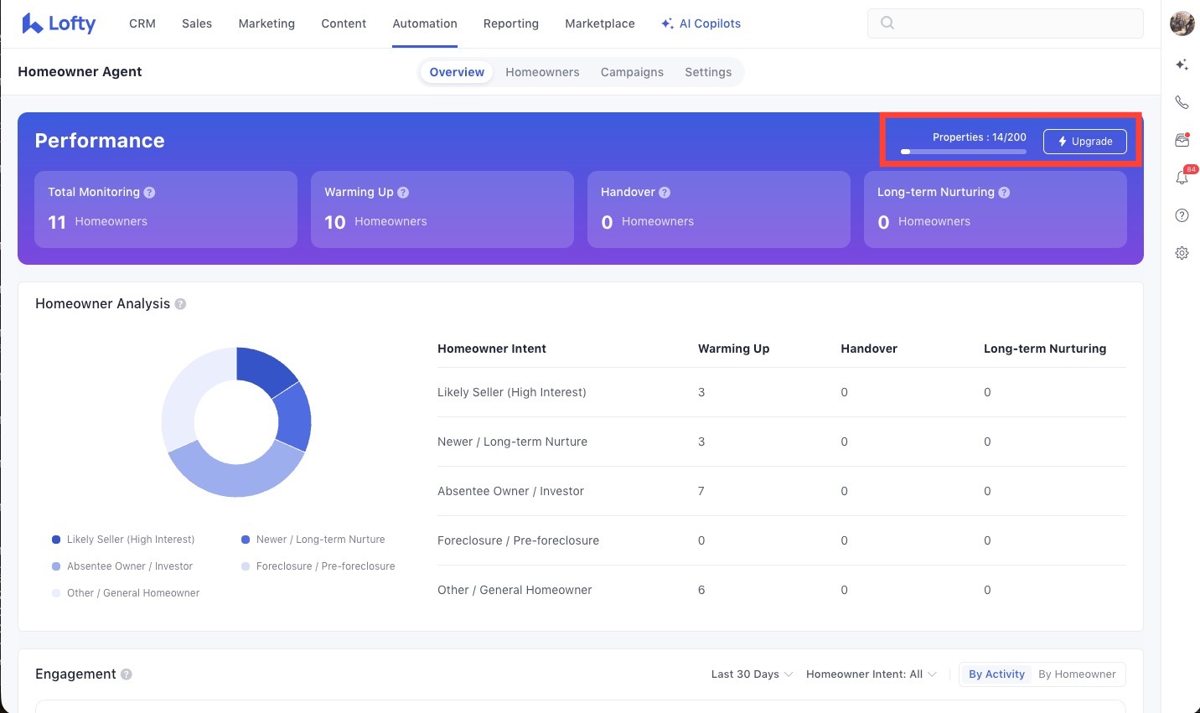Click the help question mark in sidebar

(1182, 215)
